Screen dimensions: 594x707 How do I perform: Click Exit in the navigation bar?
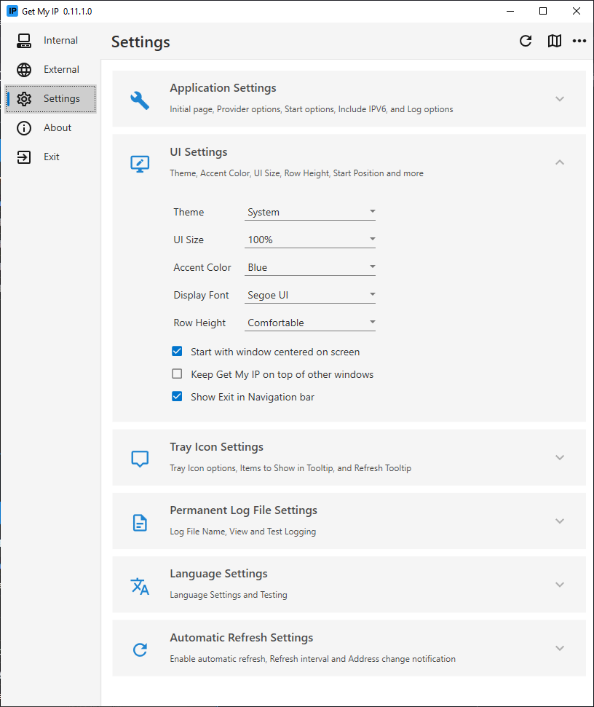50,157
